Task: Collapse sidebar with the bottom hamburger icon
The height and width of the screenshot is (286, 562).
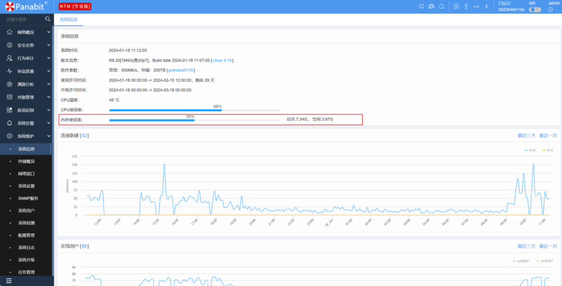Action: [x=9, y=281]
